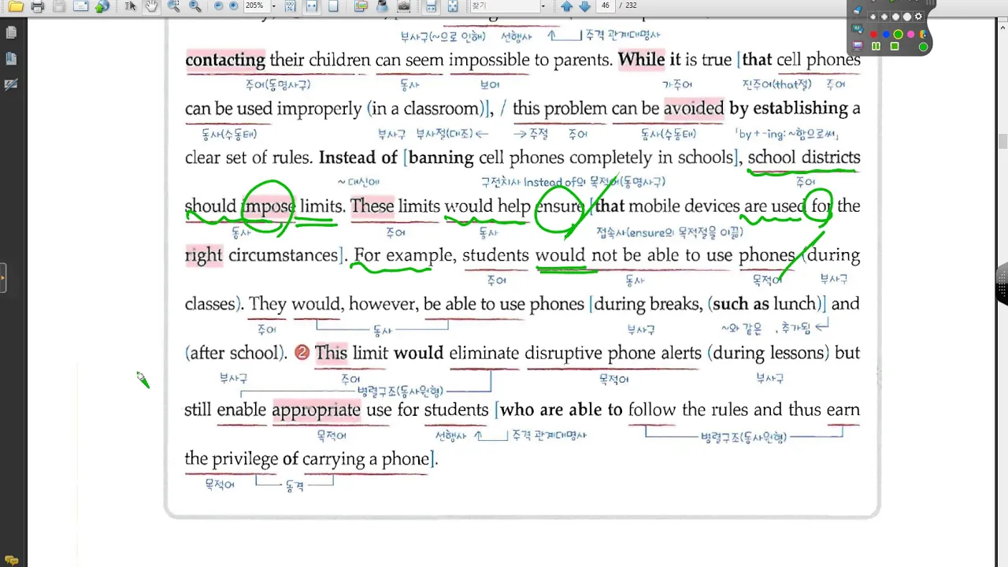Focus the 찾기 search box
This screenshot has width=1008, height=567.
504,6
